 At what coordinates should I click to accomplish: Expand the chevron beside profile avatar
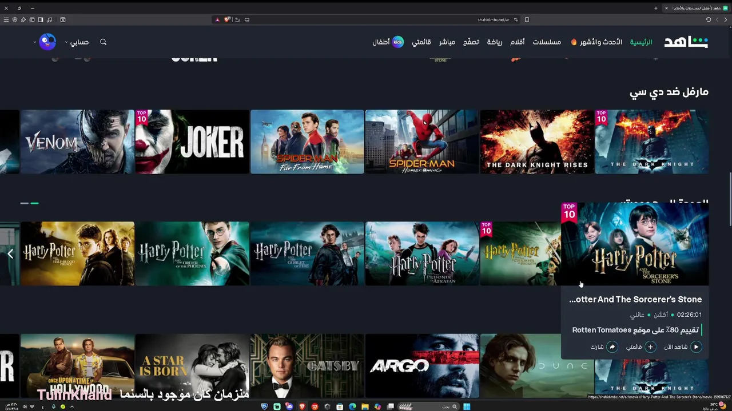(x=35, y=42)
